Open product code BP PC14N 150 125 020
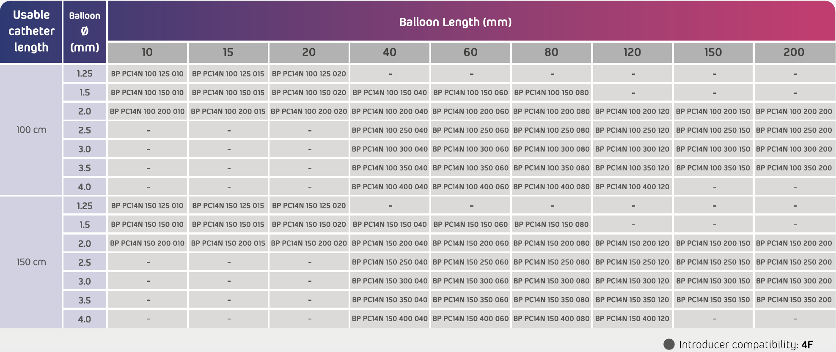 [309, 206]
